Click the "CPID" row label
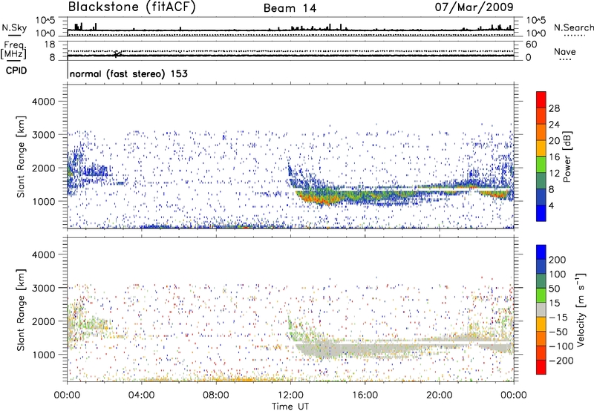 click(16, 70)
